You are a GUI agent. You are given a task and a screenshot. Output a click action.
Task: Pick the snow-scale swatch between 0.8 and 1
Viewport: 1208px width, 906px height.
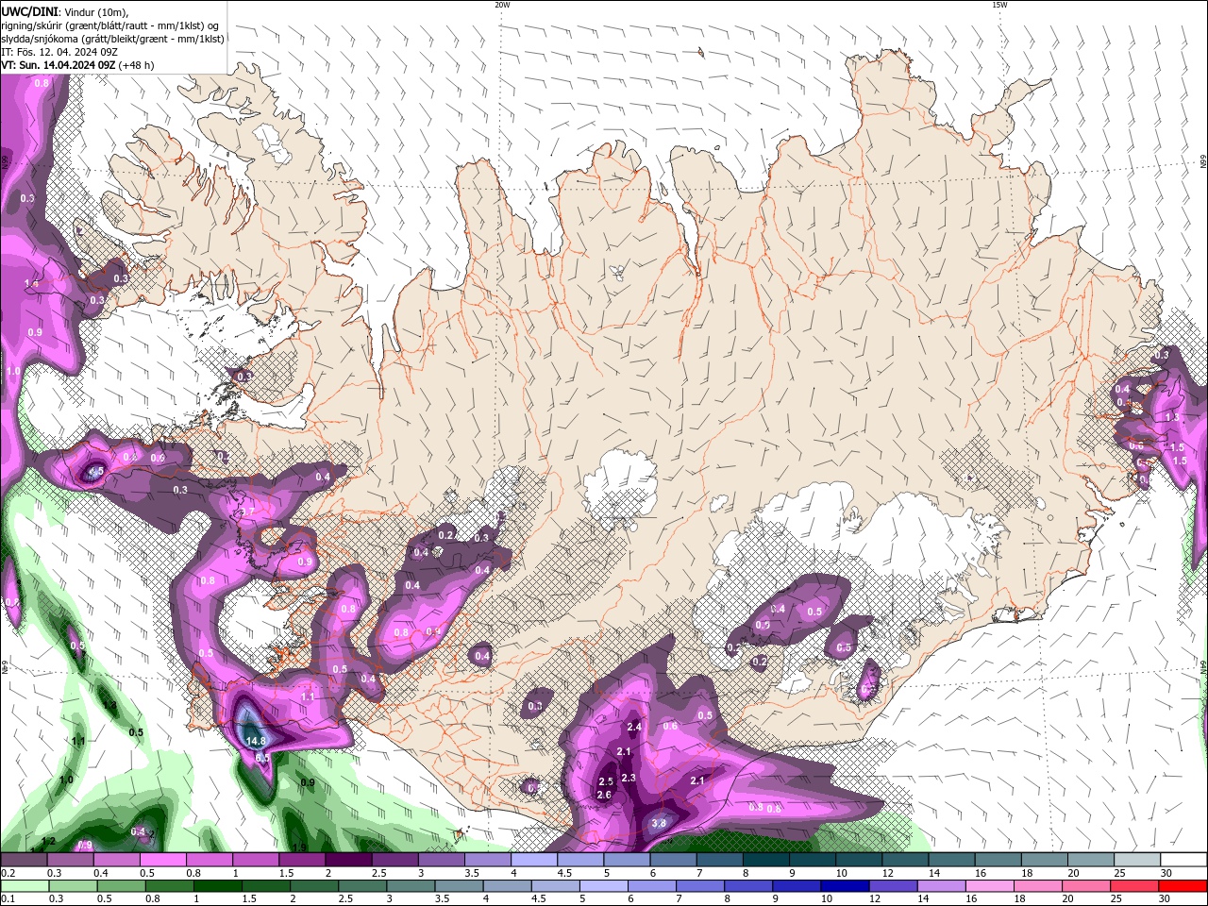pyautogui.click(x=209, y=860)
